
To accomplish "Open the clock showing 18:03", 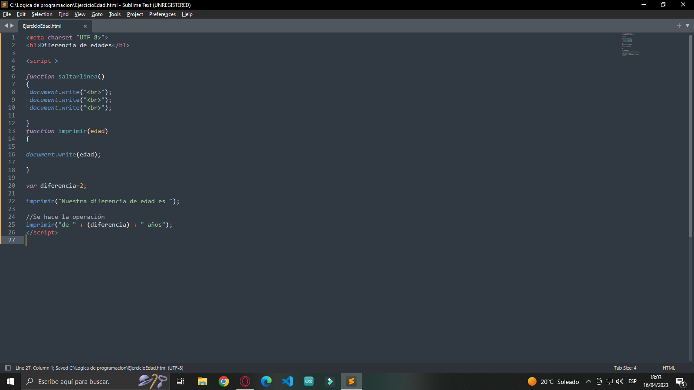I will click(656, 381).
